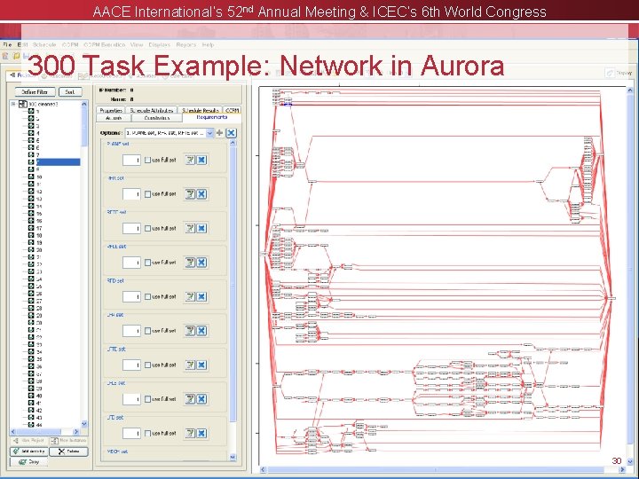Image resolution: width=639 pixels, height=479 pixels.
Task: Click the Display button above network view
Action: pos(619,73)
